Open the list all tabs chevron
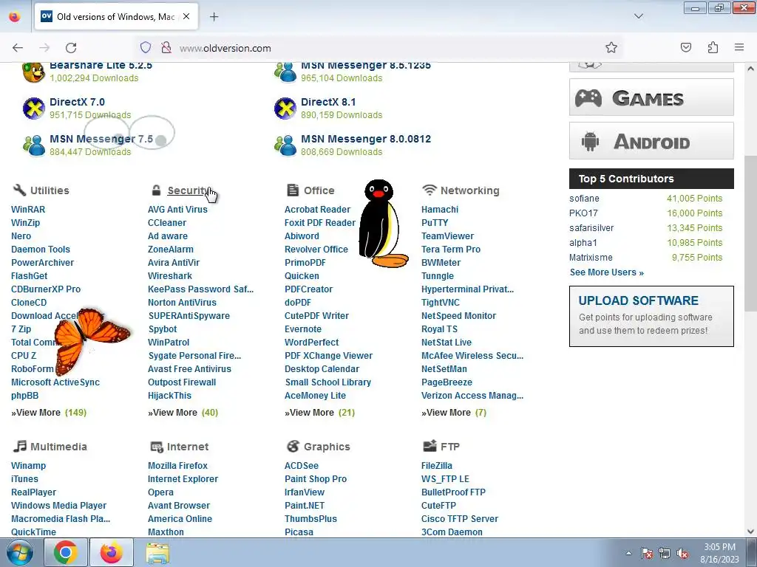Screen dimensions: 757x567 [639, 16]
